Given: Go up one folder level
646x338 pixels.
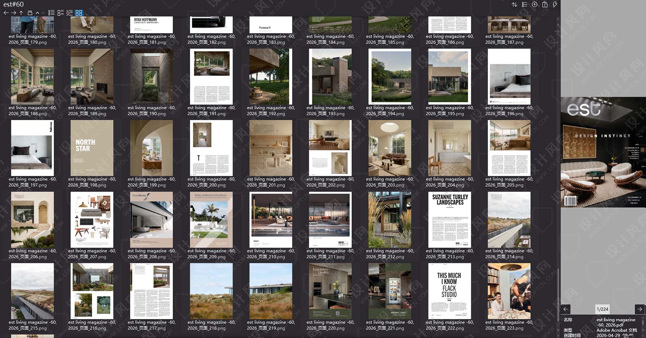Looking at the screenshot, I should (x=21, y=13).
